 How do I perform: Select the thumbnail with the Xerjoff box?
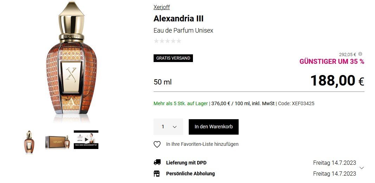57,142
